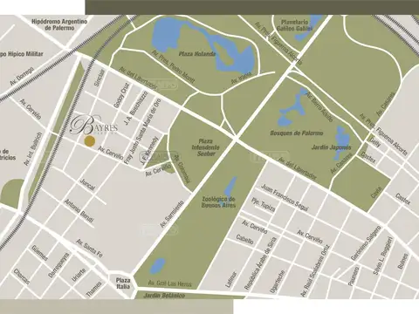
Task: Select the Plaza Holanda label
Action: pyautogui.click(x=197, y=54)
